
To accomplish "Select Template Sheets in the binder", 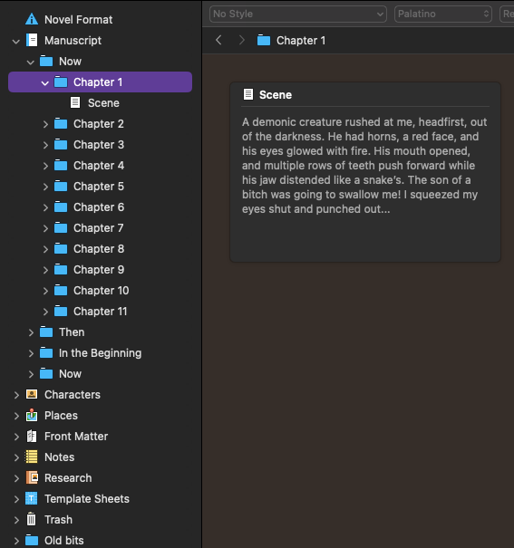I will pyautogui.click(x=87, y=499).
